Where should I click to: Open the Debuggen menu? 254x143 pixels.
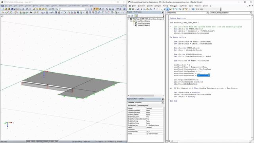pyautogui.click(x=174, y=6)
